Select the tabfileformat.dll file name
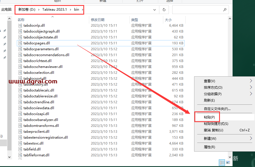This screenshot has width=255, height=167. tap(36, 155)
